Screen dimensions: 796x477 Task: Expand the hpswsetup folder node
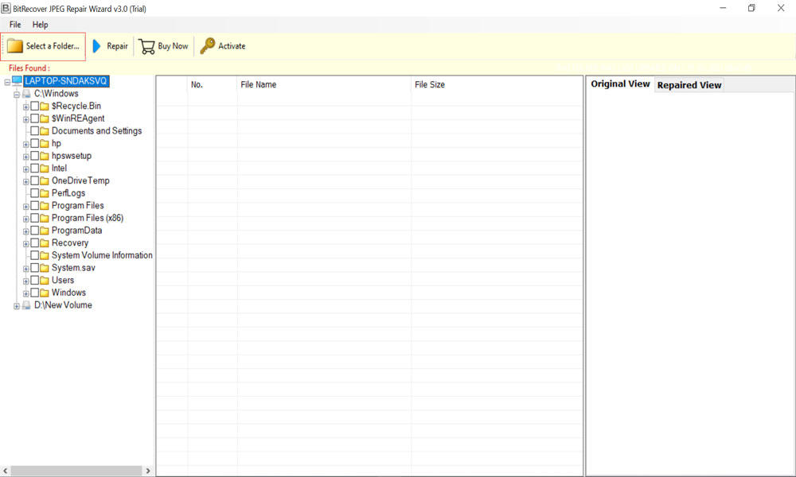(x=26, y=157)
